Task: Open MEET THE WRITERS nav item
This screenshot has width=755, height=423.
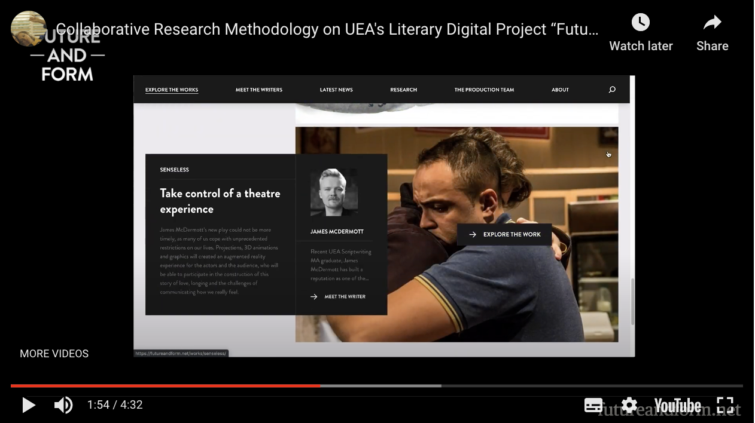Action: coord(259,90)
